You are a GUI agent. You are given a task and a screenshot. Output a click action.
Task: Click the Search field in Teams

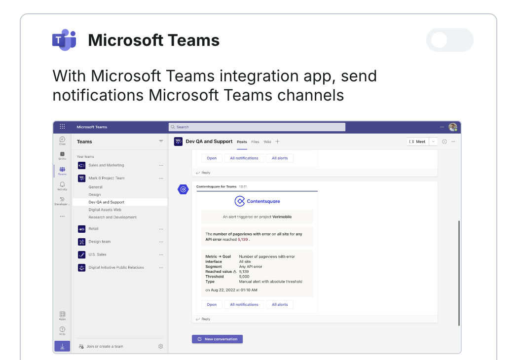[x=257, y=127]
